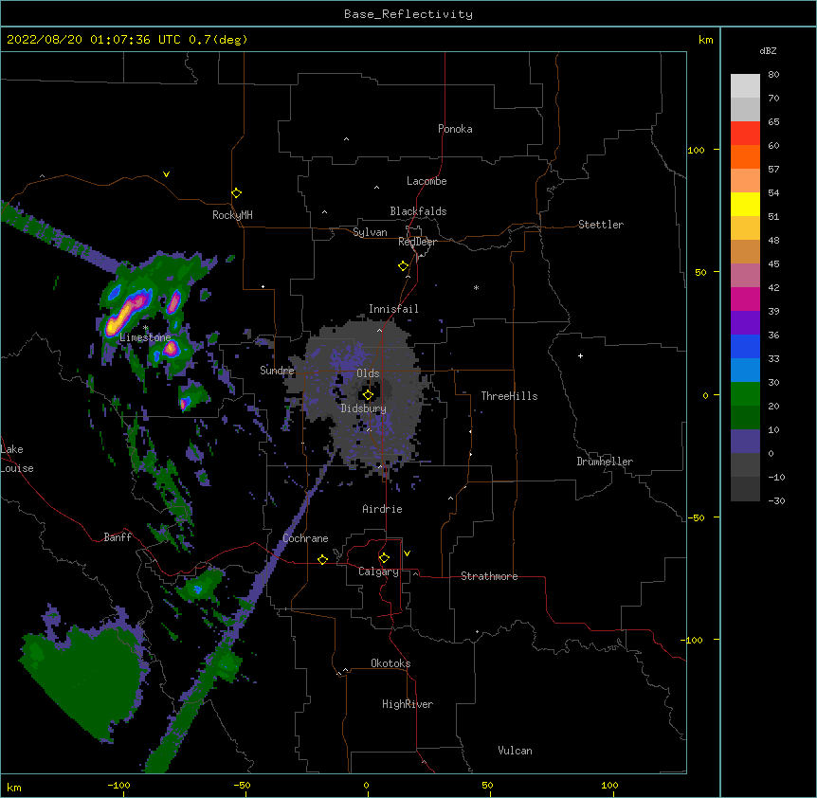The image size is (817, 798).
Task: Click the yellow diamond marker below Cochrane
Action: [322, 559]
